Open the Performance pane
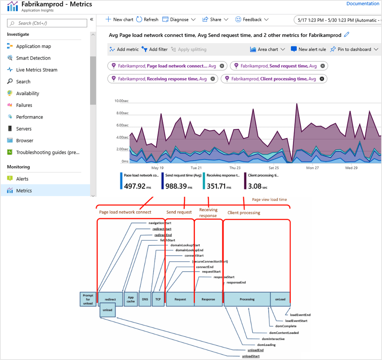 30,117
